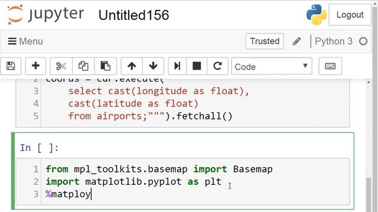
Task: Run the cell with the step icon
Action: click(177, 66)
